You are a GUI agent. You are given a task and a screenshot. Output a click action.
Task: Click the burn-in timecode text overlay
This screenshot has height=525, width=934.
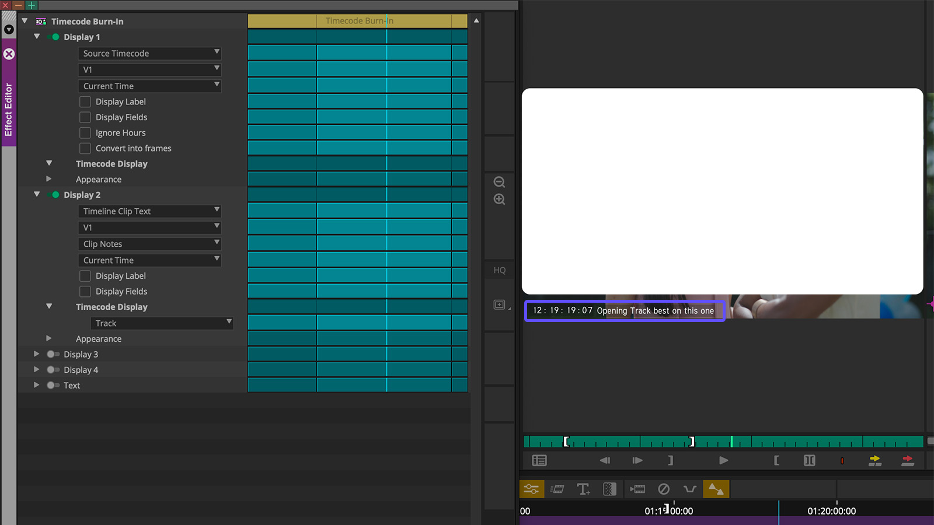[x=624, y=311]
